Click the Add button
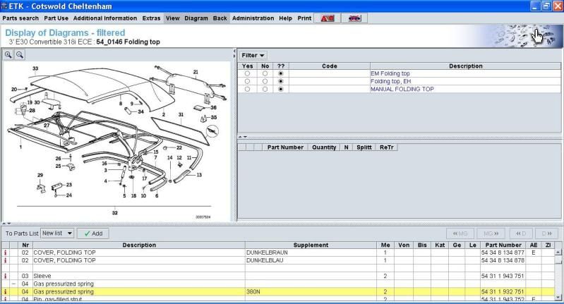 click(92, 233)
